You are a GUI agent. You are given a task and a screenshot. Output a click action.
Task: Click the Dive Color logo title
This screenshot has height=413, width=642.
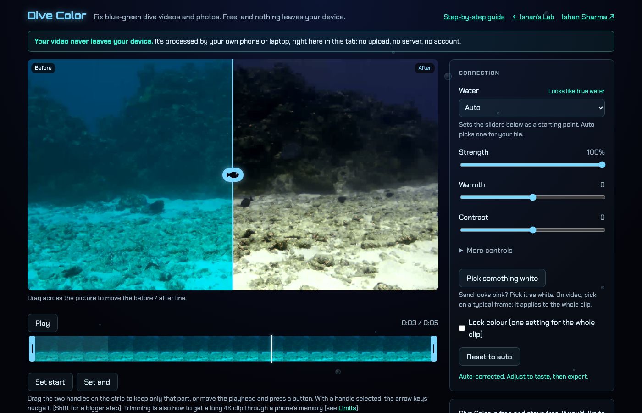pyautogui.click(x=57, y=16)
